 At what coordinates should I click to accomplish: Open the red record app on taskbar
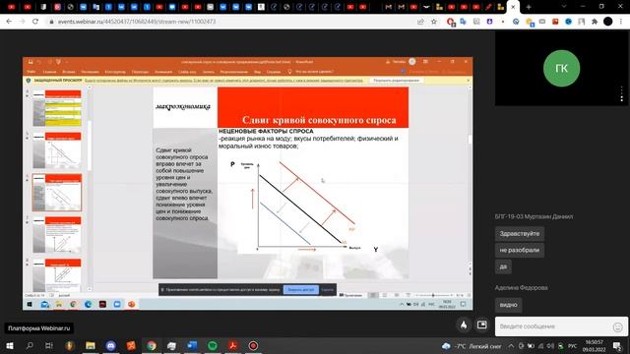[x=253, y=345]
